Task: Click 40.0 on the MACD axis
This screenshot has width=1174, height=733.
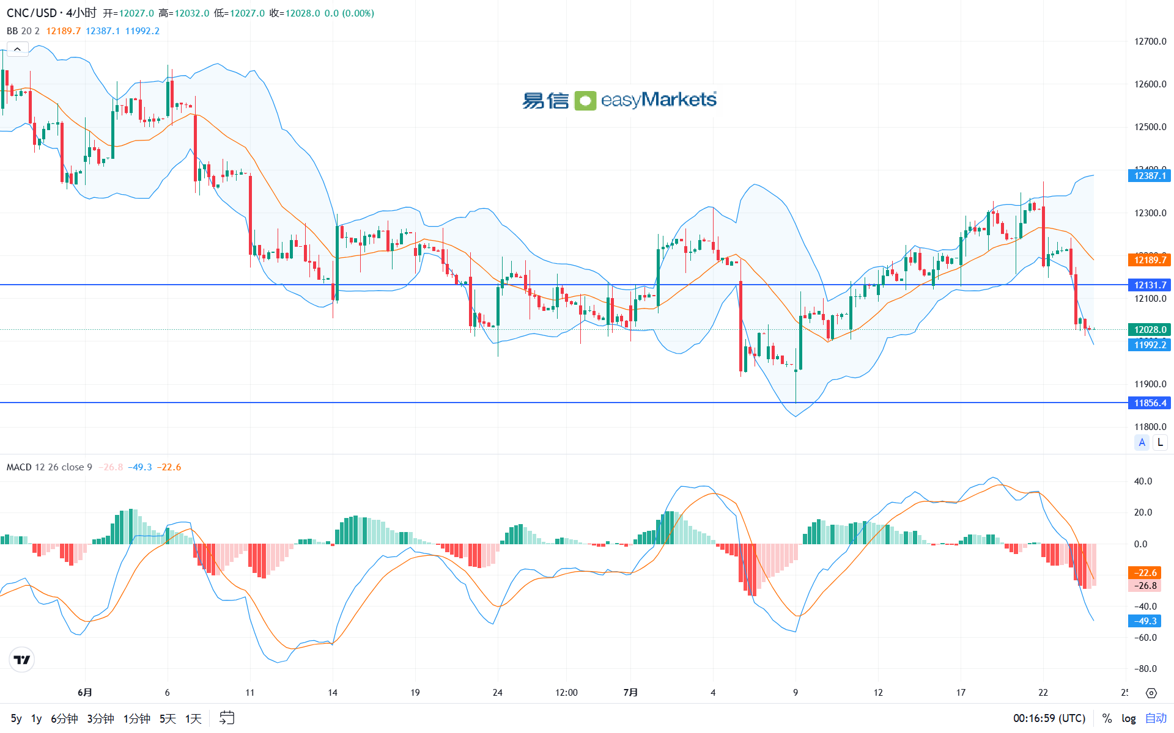Action: pos(1143,481)
